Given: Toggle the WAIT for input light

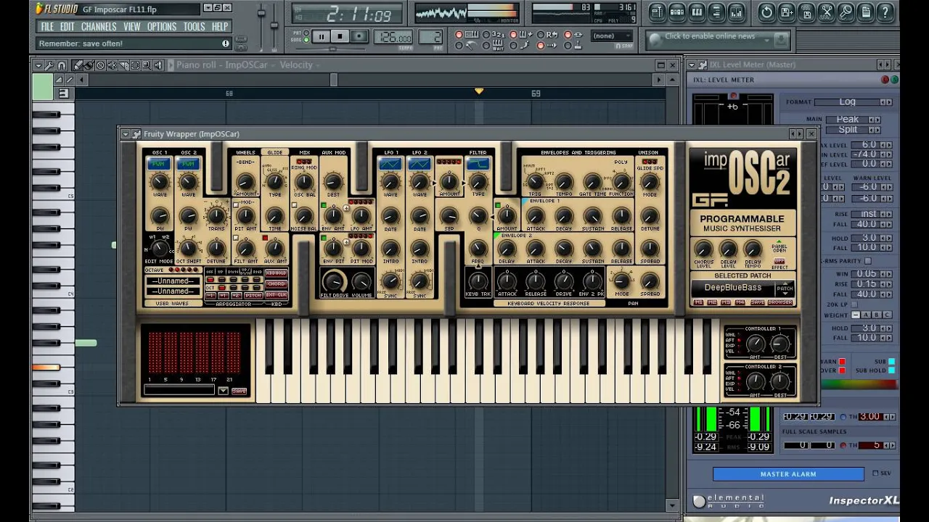Looking at the screenshot, I should [x=486, y=46].
